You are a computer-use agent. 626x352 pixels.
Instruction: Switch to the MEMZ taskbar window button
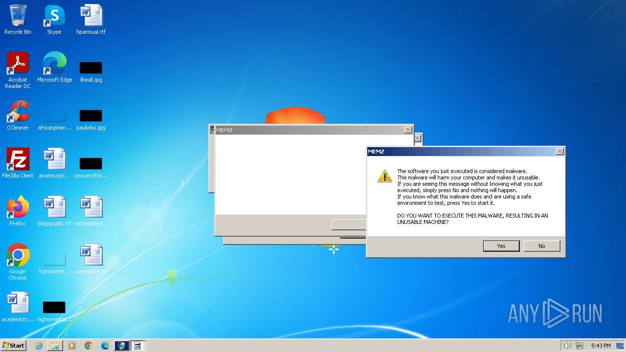[122, 346]
